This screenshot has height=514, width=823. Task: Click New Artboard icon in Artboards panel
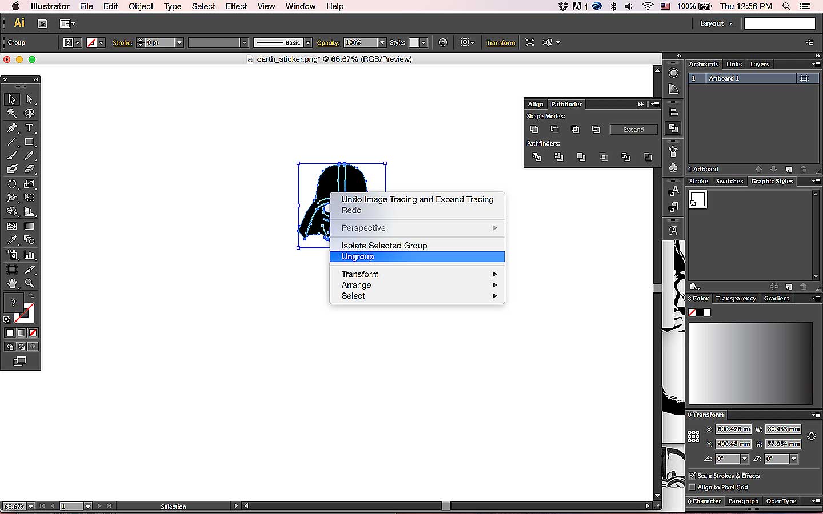pos(789,170)
